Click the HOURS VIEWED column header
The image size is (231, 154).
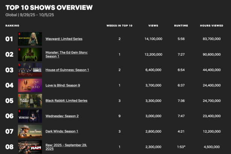pos(211,26)
